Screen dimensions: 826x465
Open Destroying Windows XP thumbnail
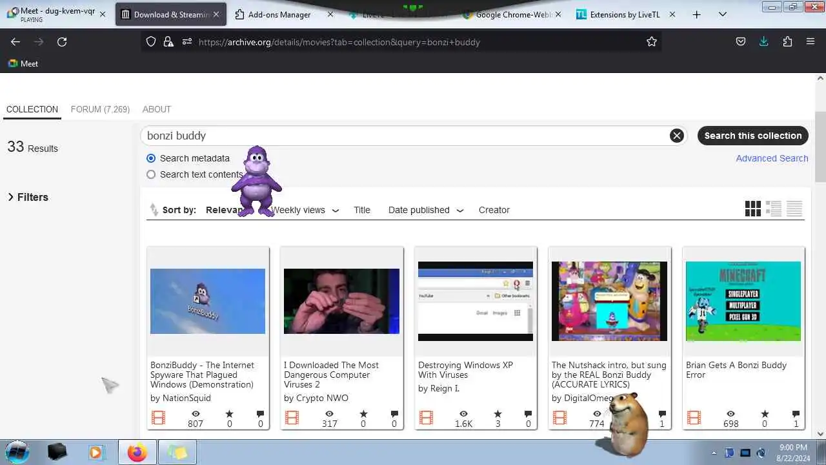click(x=476, y=301)
